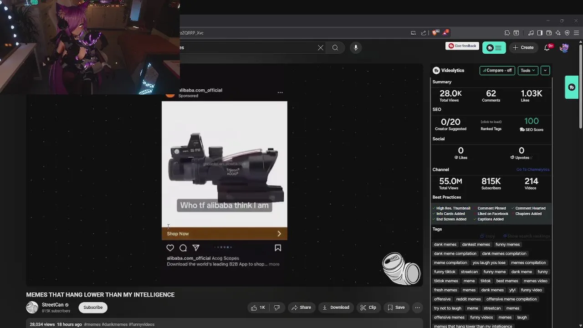583x328 pixels.
Task: Click the page vertical scrollbar
Action: [580, 87]
